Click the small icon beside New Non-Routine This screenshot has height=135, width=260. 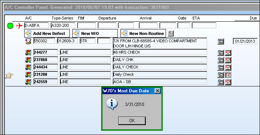pyautogui.click(x=171, y=33)
